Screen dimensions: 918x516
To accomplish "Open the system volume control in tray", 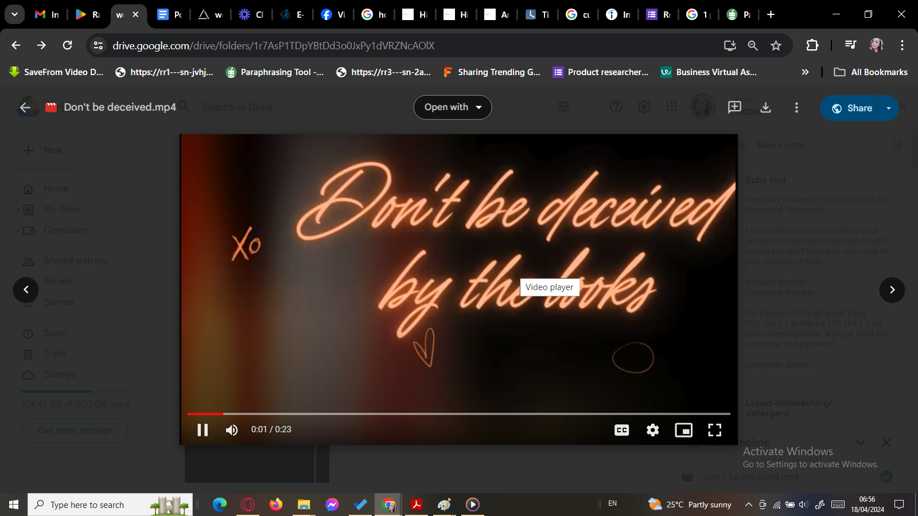I will 803,505.
